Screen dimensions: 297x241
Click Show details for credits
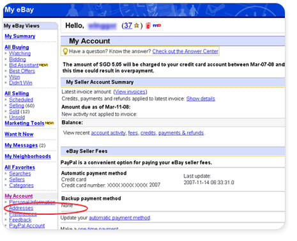pyautogui.click(x=201, y=98)
